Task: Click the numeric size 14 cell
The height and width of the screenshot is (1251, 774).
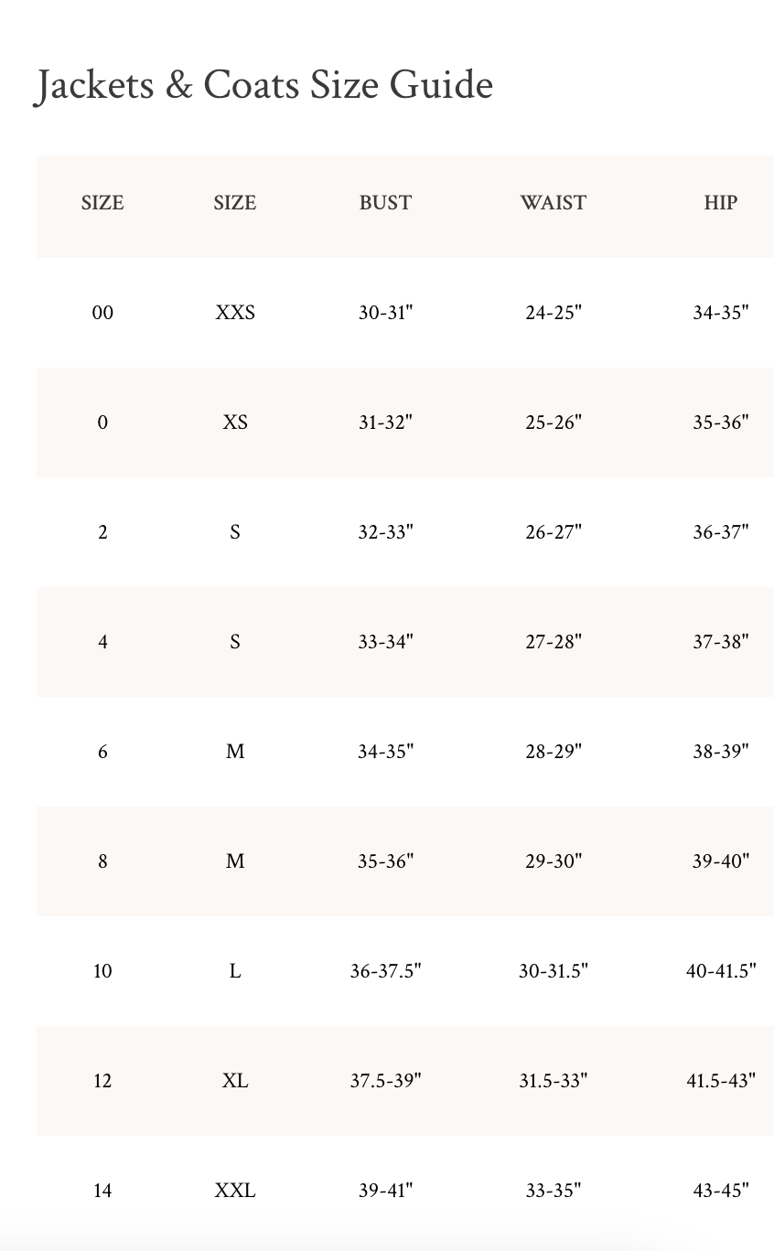Action: (102, 1191)
